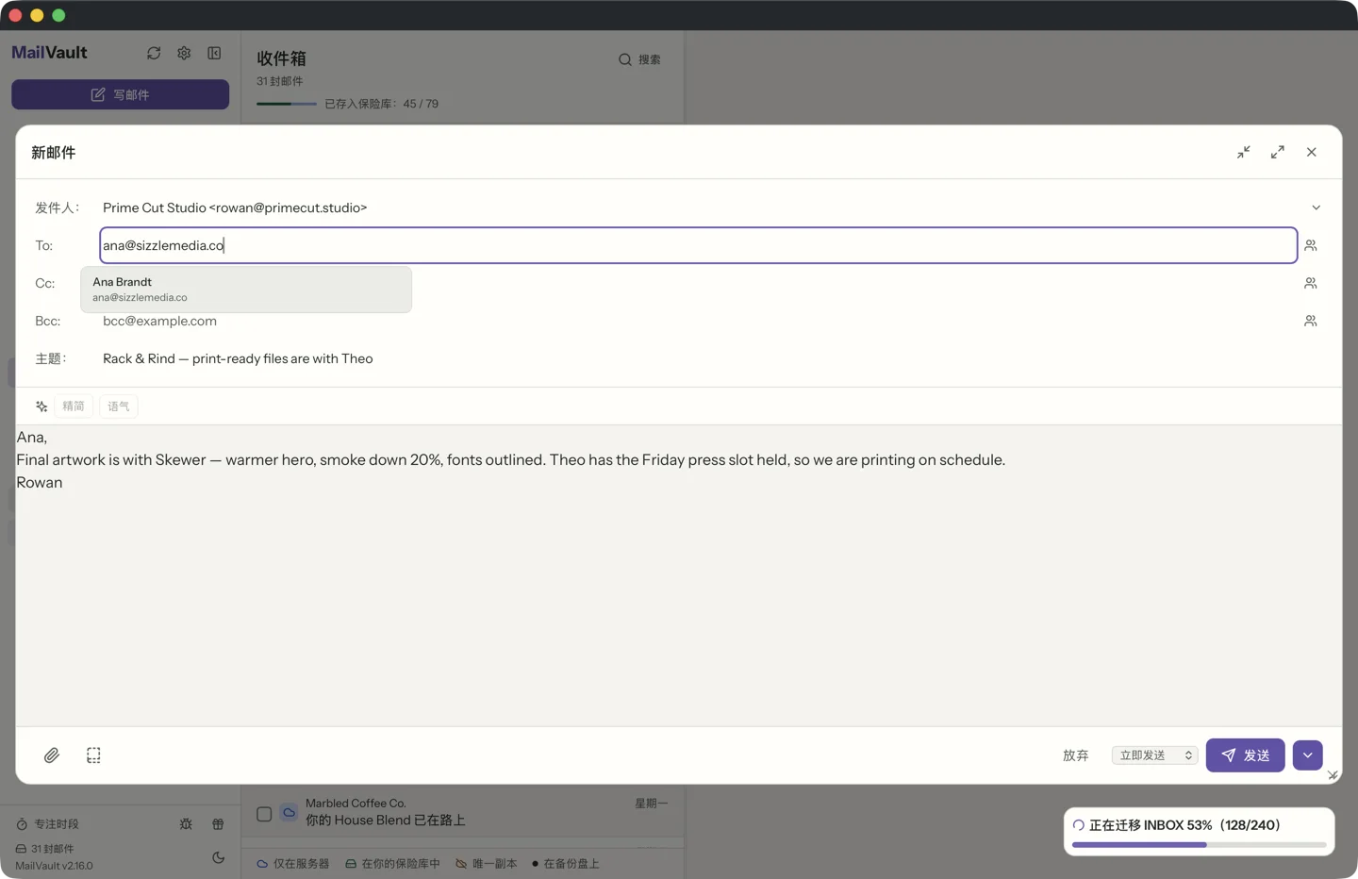Collapse sidebar panel icon

214,53
